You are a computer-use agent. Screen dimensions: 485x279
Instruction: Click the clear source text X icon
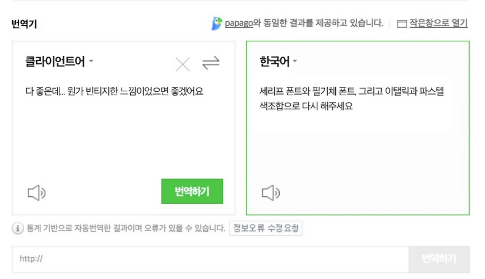coord(183,64)
